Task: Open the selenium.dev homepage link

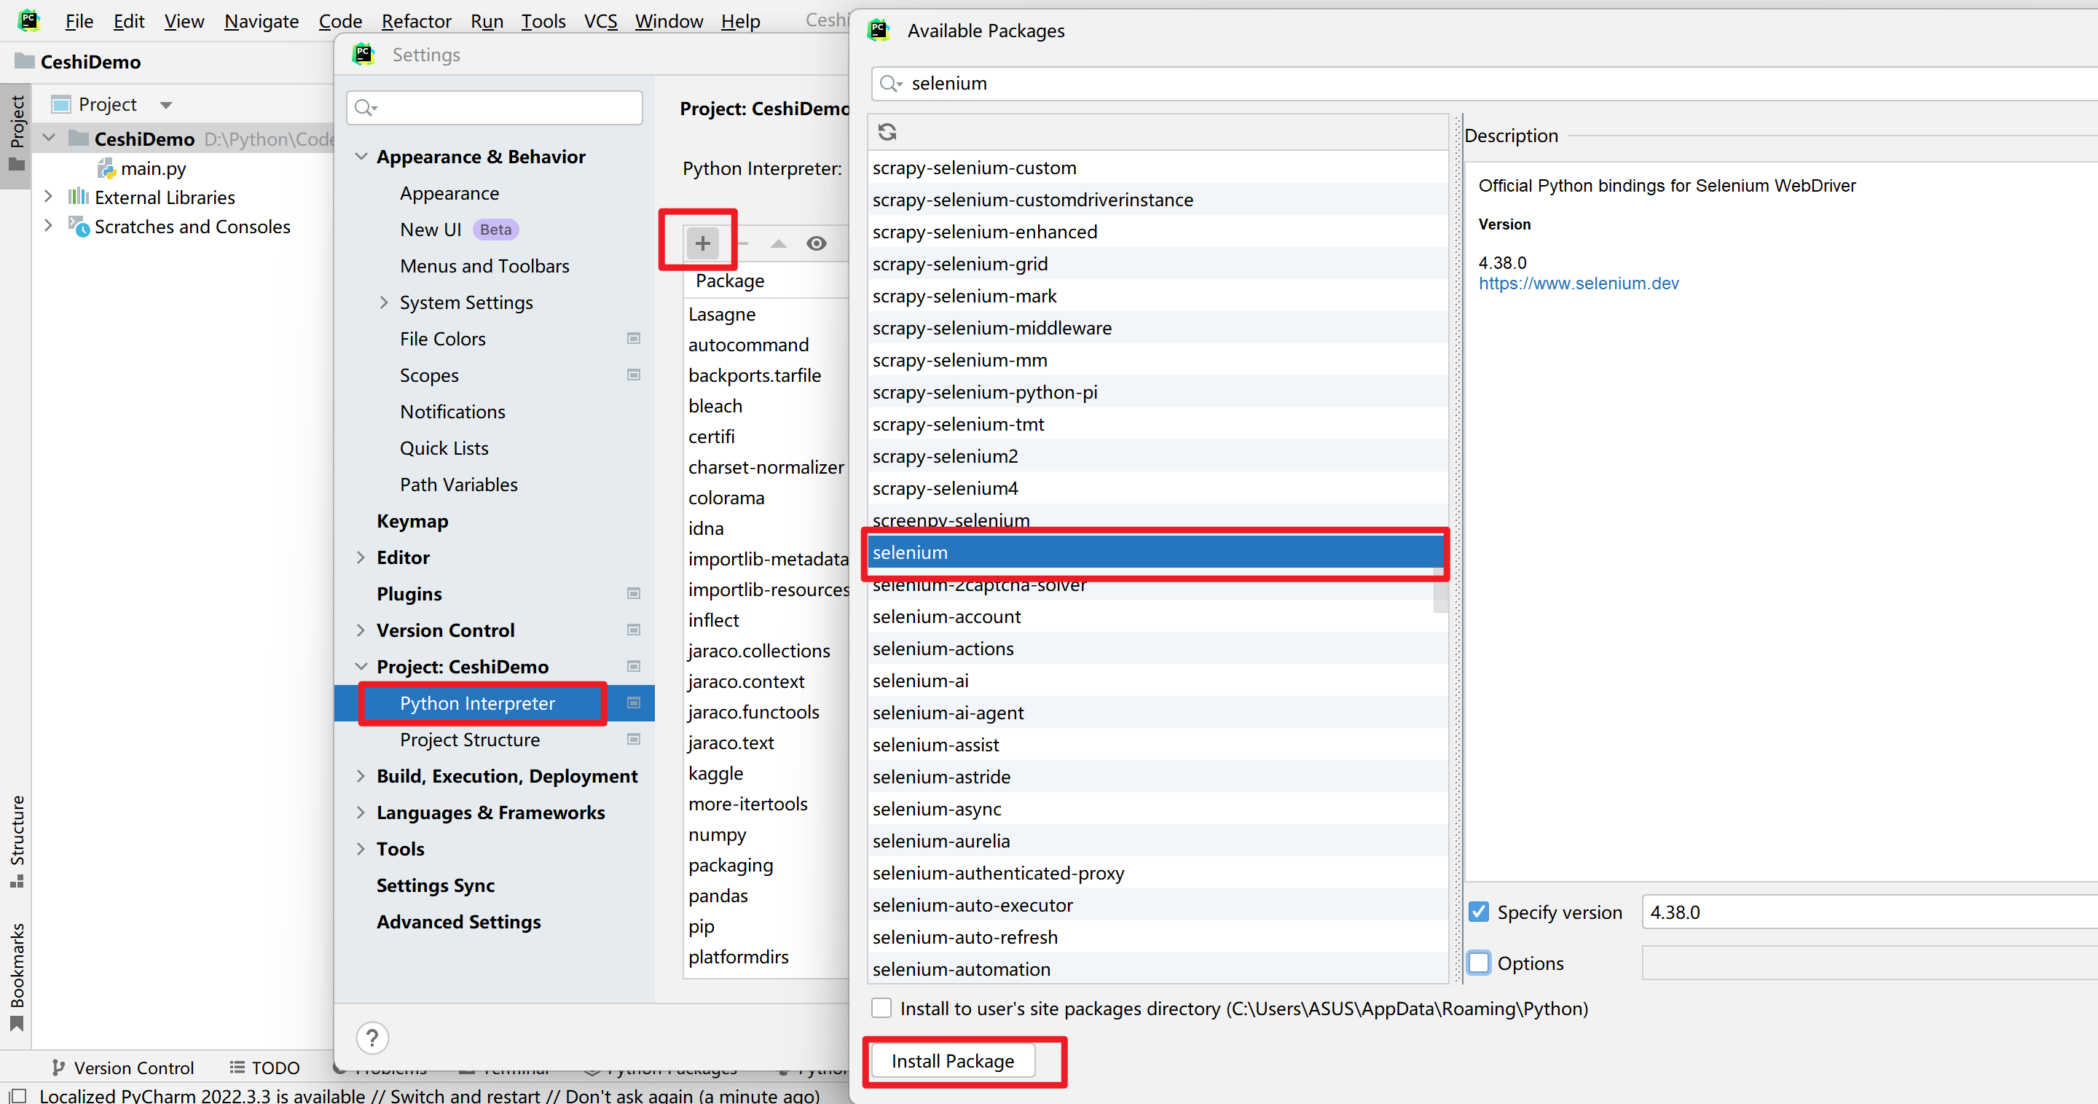Action: (x=1579, y=283)
